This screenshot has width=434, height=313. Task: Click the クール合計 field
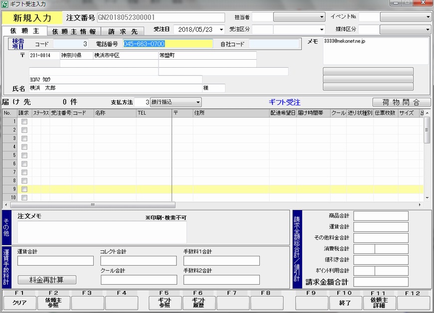coord(138,280)
